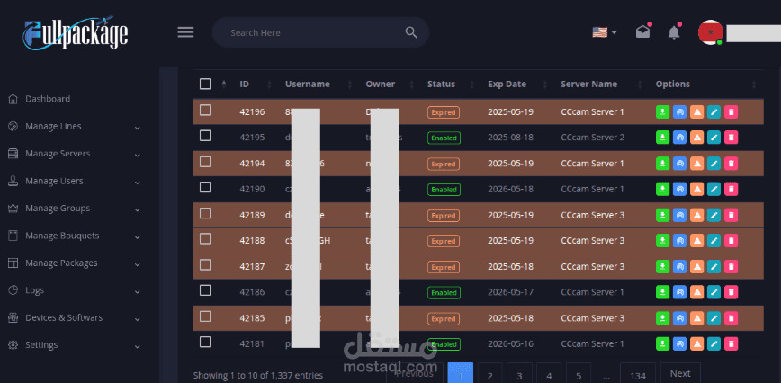This screenshot has width=781, height=383.
Task: Check the checkbox for row 42196
Action: coord(205,110)
